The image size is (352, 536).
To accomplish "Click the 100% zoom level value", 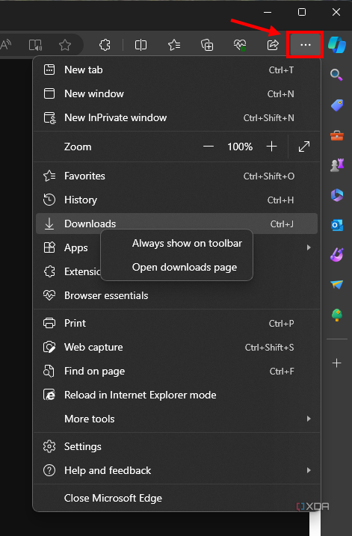I will (x=240, y=147).
